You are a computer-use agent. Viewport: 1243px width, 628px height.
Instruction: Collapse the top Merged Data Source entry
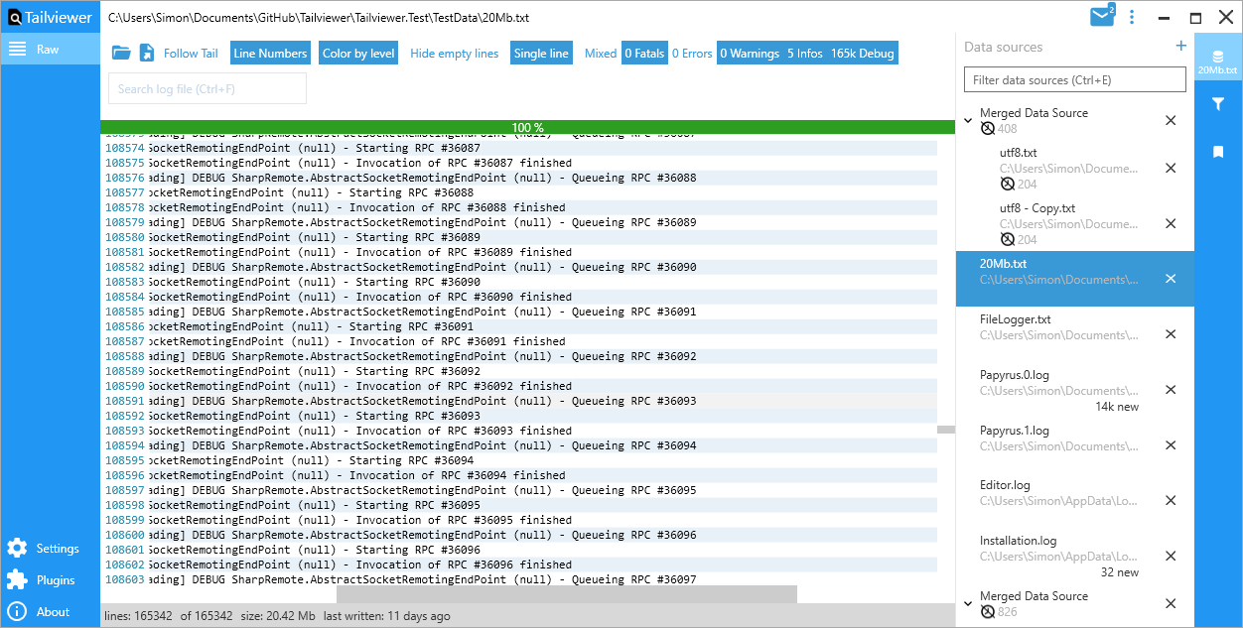point(967,119)
